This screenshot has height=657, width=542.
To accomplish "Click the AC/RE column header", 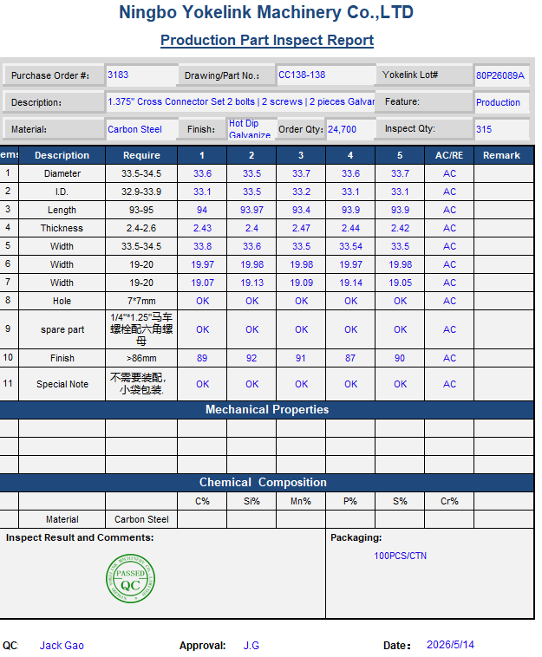I will pyautogui.click(x=449, y=155).
